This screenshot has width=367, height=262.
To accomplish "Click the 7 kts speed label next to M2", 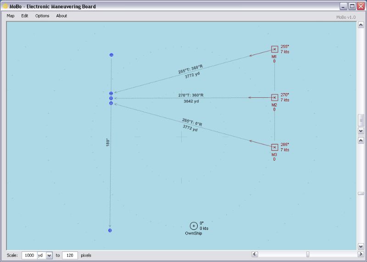I will 285,100.
